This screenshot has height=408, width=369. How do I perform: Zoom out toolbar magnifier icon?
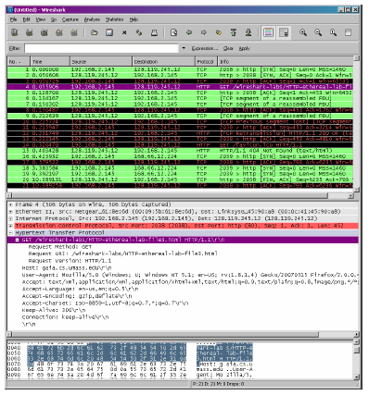pyautogui.click(x=318, y=32)
